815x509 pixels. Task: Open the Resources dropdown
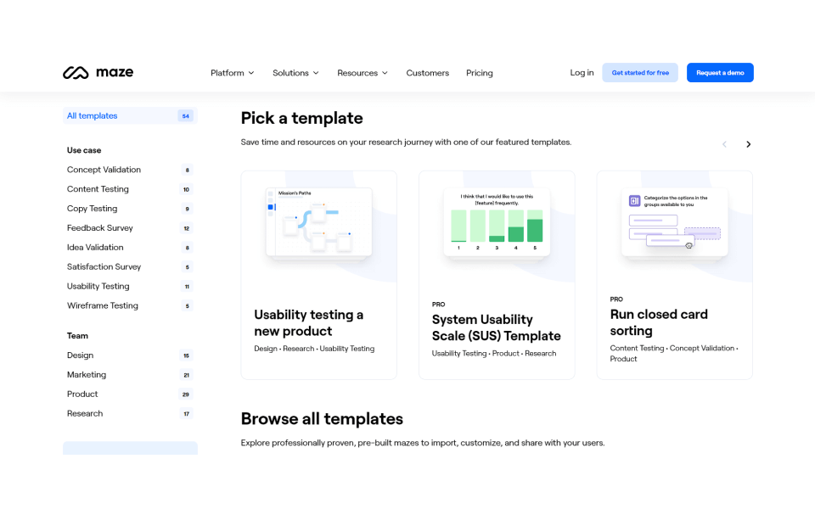coord(362,73)
